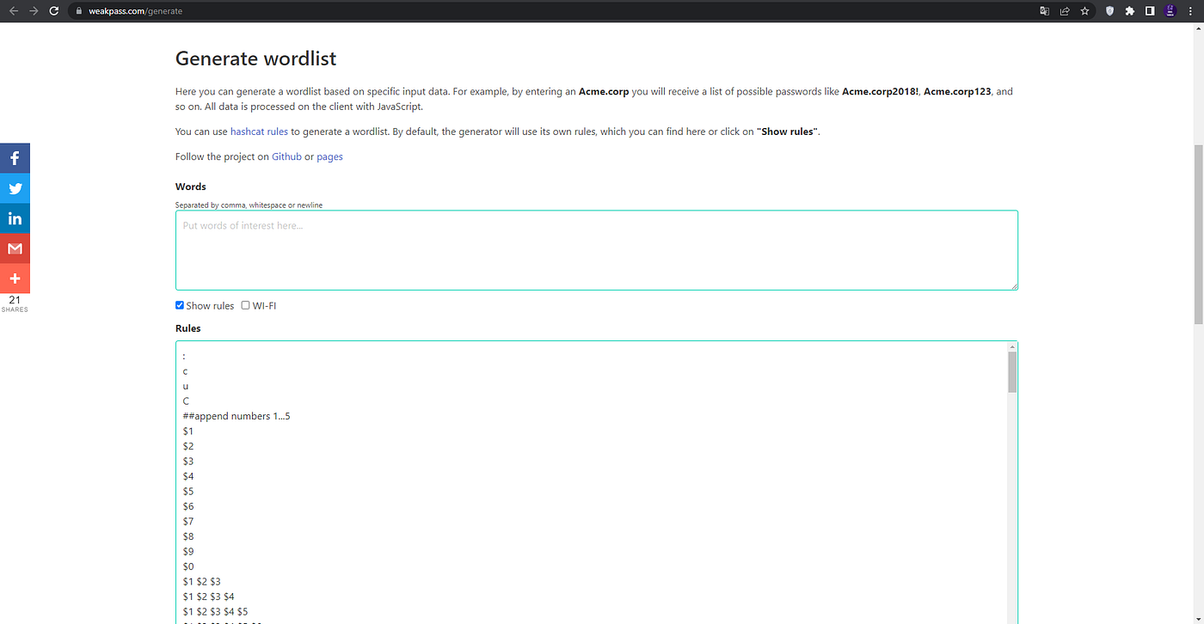
Task: Click the '##append numbers 1...5' rule line
Action: coord(236,416)
